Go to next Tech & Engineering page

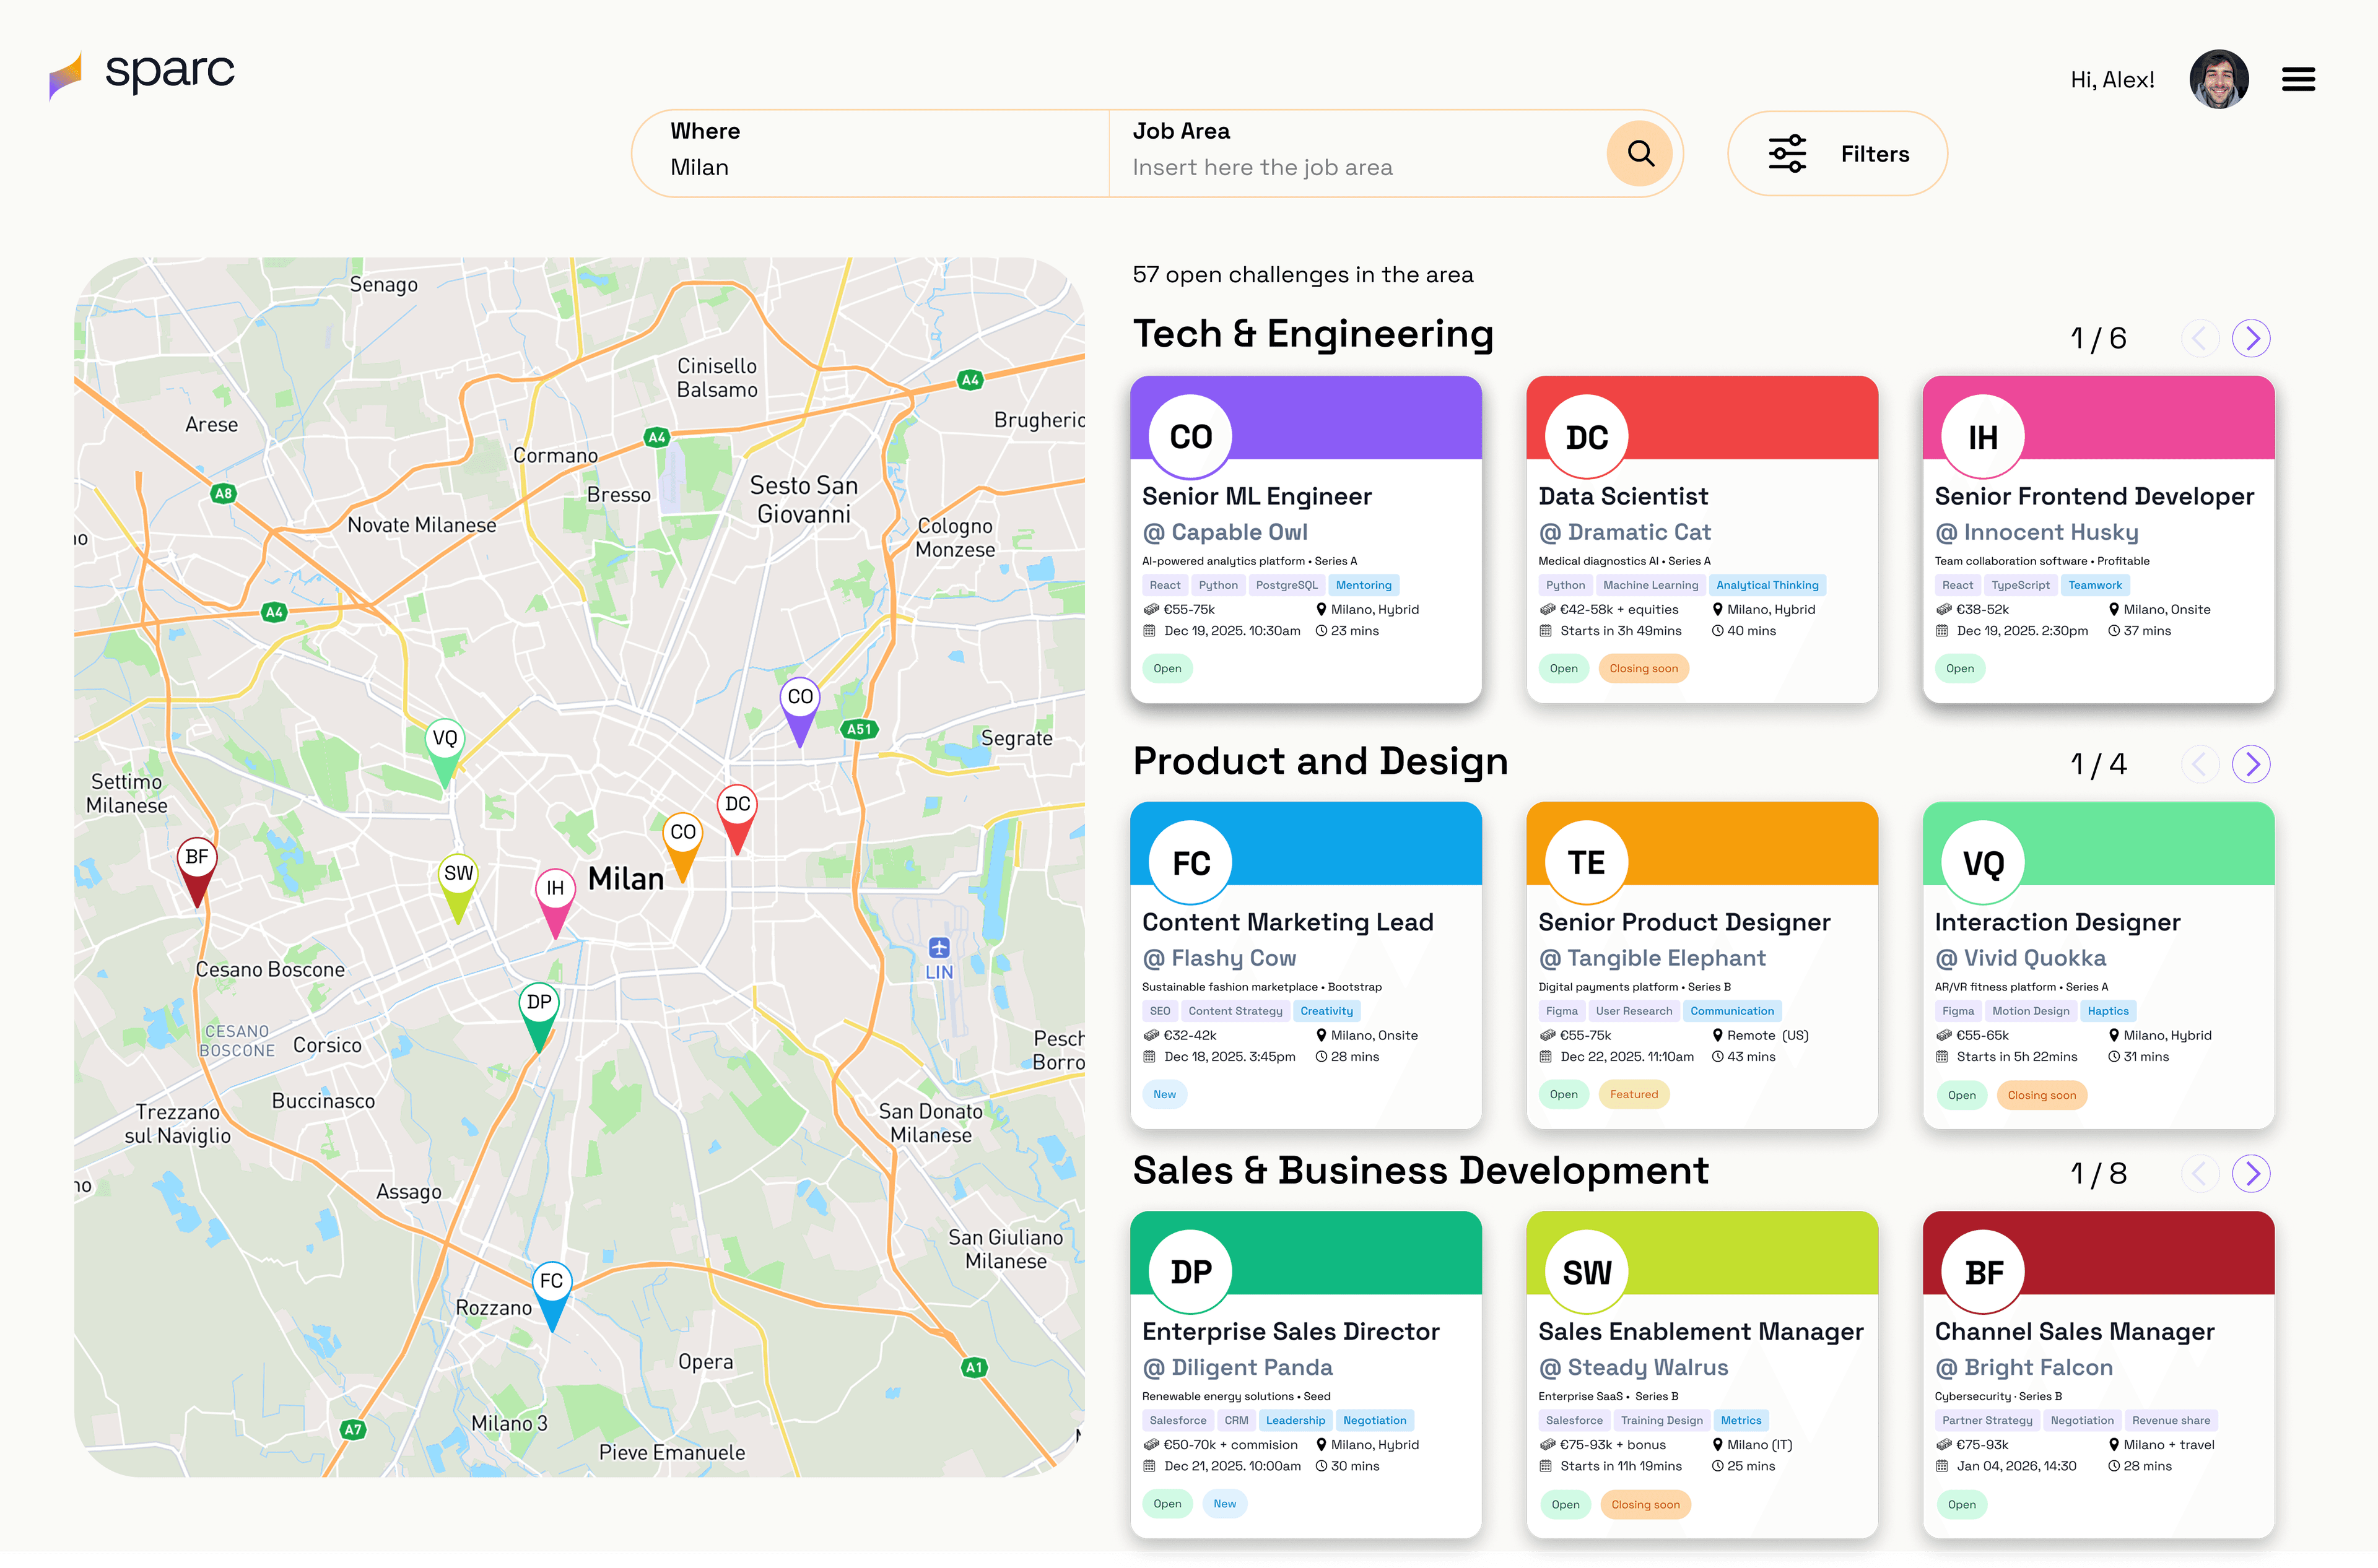pyautogui.click(x=2251, y=338)
